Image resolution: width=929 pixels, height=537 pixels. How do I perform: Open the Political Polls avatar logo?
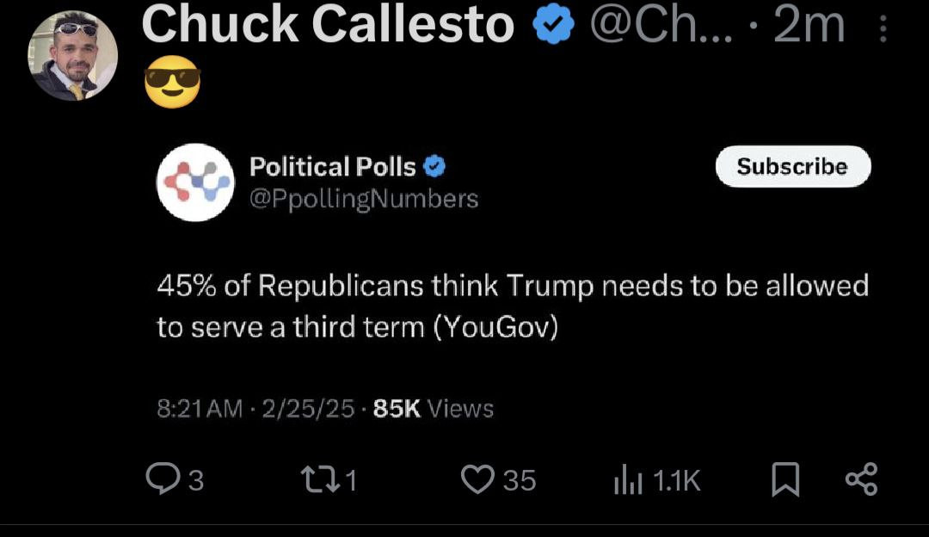pyautogui.click(x=195, y=182)
